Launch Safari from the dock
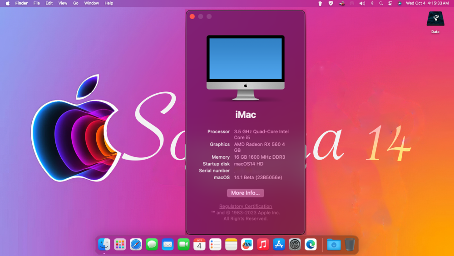Viewport: 454px width, 256px height. [x=136, y=244]
